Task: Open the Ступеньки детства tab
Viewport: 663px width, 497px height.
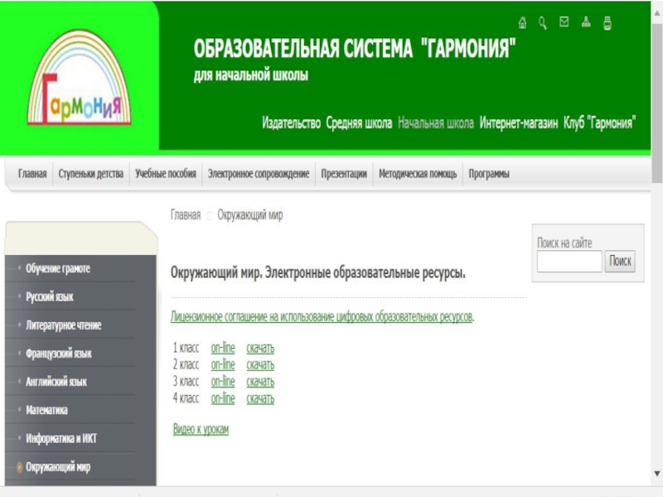Action: coord(91,174)
